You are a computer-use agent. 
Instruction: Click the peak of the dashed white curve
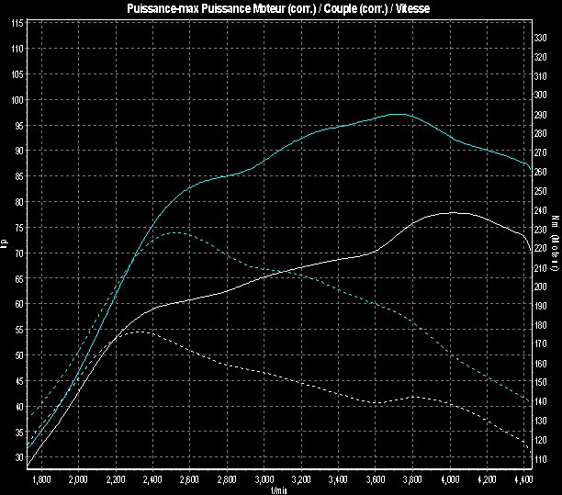coord(138,331)
